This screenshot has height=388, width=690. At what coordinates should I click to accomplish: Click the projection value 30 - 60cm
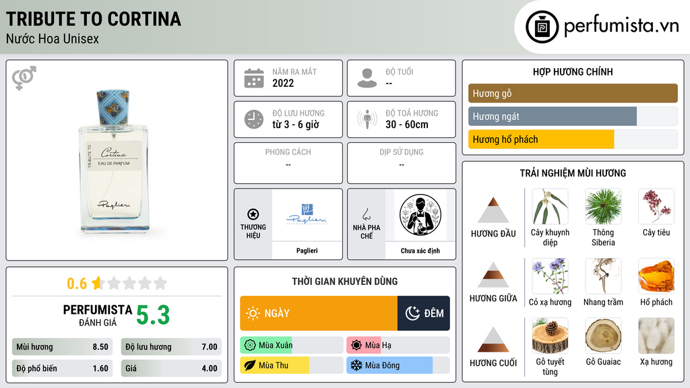click(x=407, y=125)
